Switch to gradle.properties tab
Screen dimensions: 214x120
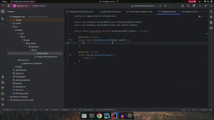pos(190,12)
